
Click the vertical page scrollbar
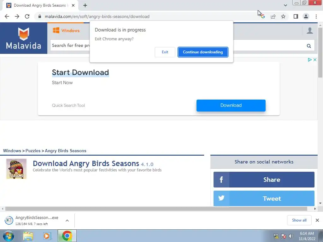click(320, 53)
